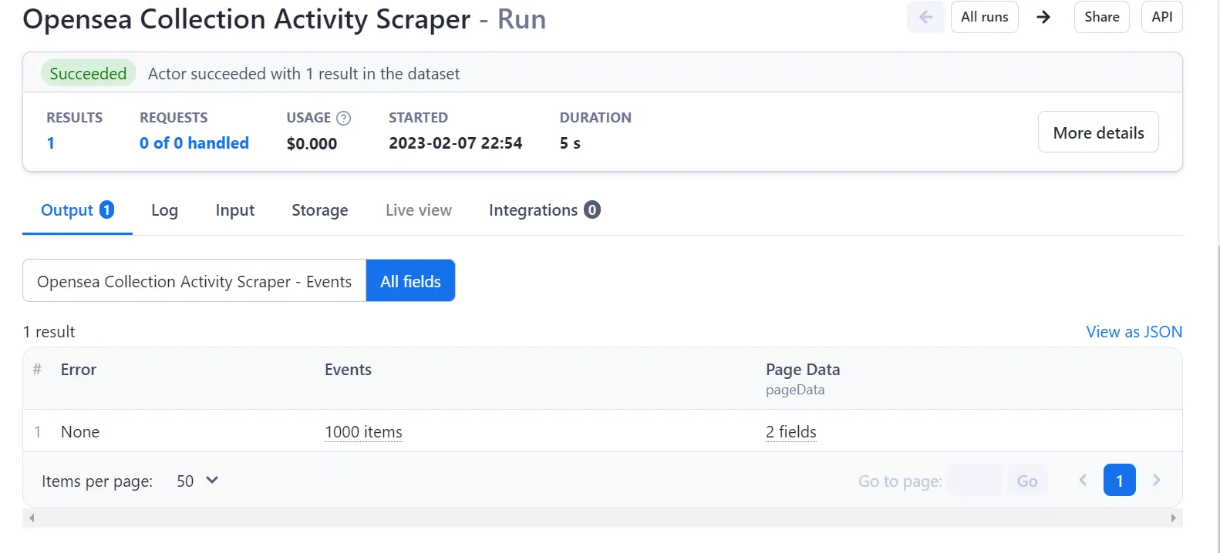
Task: Click the horizontal scrollbar left arrow
Action: click(x=32, y=518)
